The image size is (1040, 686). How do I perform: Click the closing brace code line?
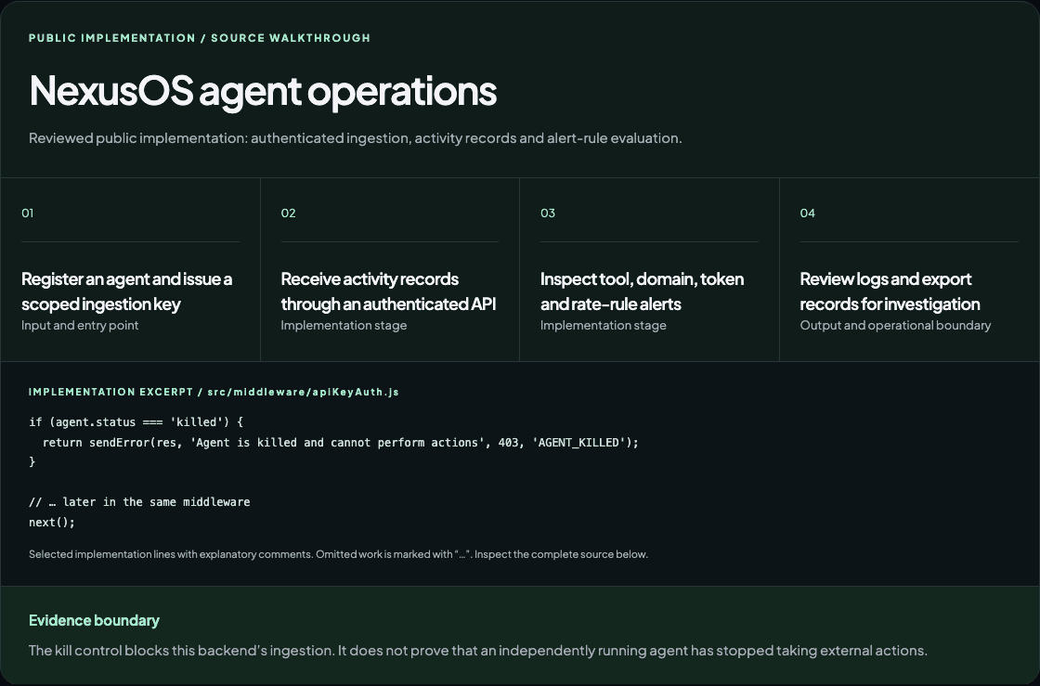click(x=32, y=462)
